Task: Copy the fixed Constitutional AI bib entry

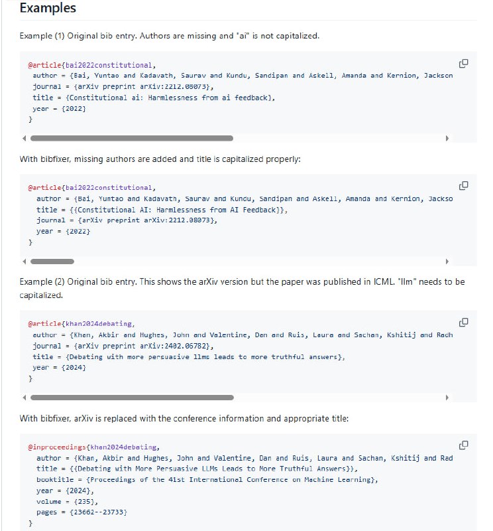Action: click(x=463, y=186)
